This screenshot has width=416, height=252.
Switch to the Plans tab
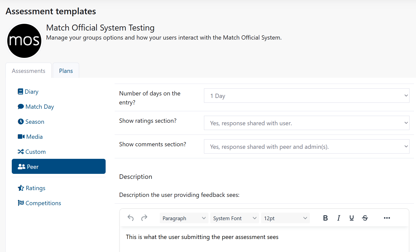[66, 71]
